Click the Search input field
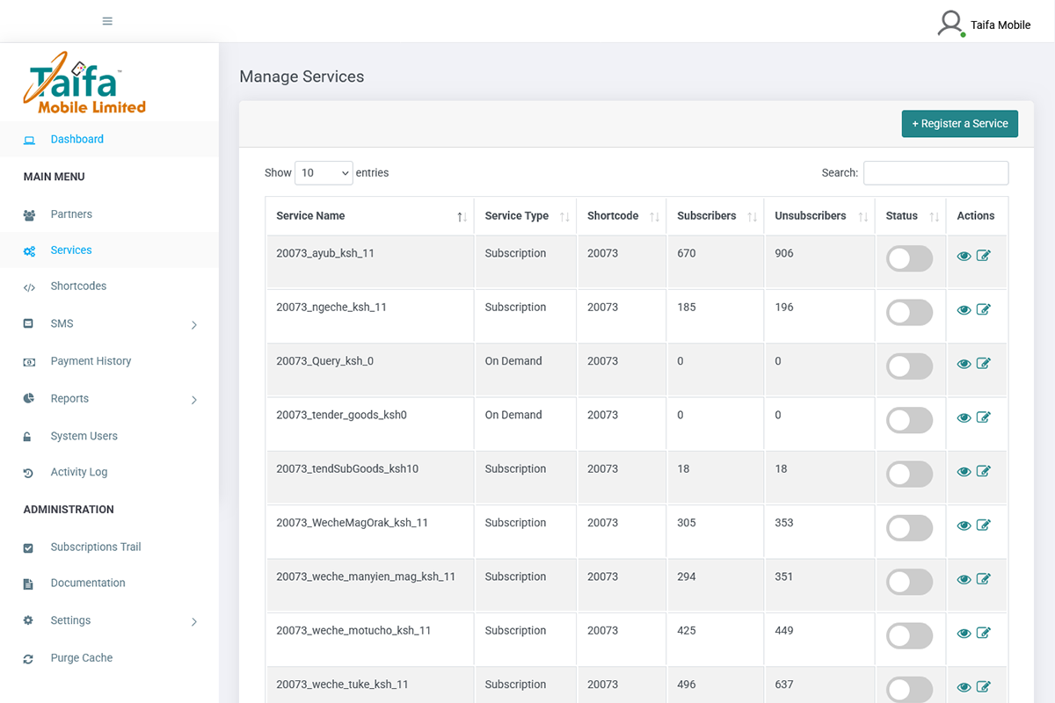This screenshot has width=1055, height=703. [935, 173]
